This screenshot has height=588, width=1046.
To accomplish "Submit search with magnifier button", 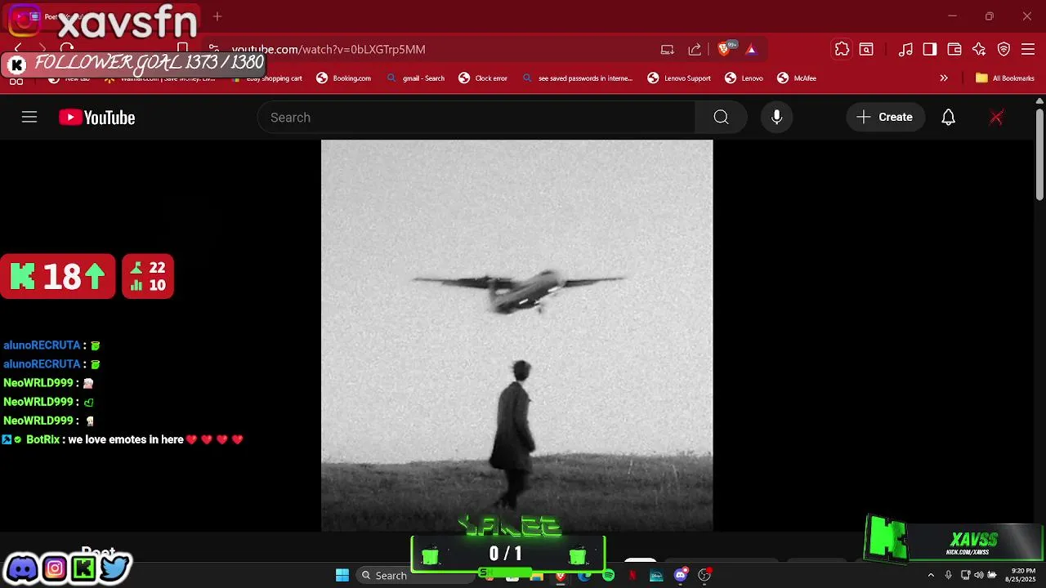I will 721,118.
